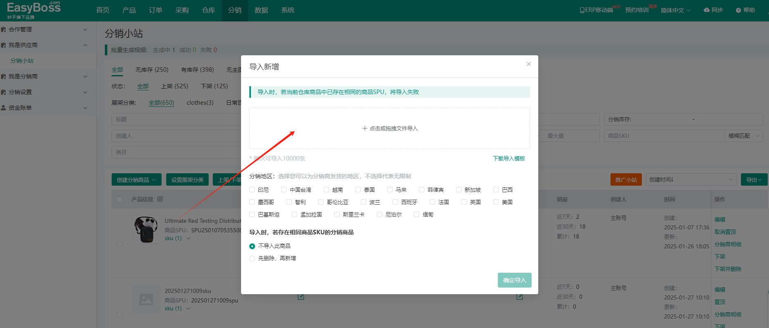Click the 同步 cloud sync icon

(x=706, y=10)
